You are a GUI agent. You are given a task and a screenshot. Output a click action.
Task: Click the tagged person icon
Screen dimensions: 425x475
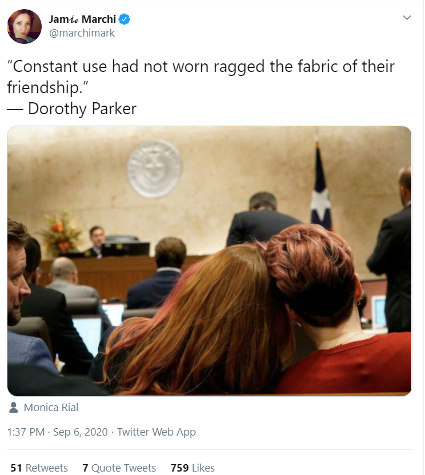[13, 408]
